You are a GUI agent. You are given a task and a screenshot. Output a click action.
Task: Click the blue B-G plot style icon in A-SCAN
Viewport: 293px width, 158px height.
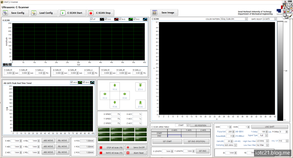(145, 19)
